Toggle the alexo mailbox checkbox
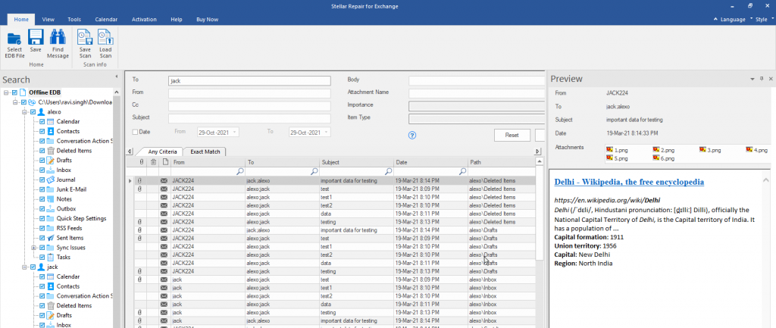 33,112
